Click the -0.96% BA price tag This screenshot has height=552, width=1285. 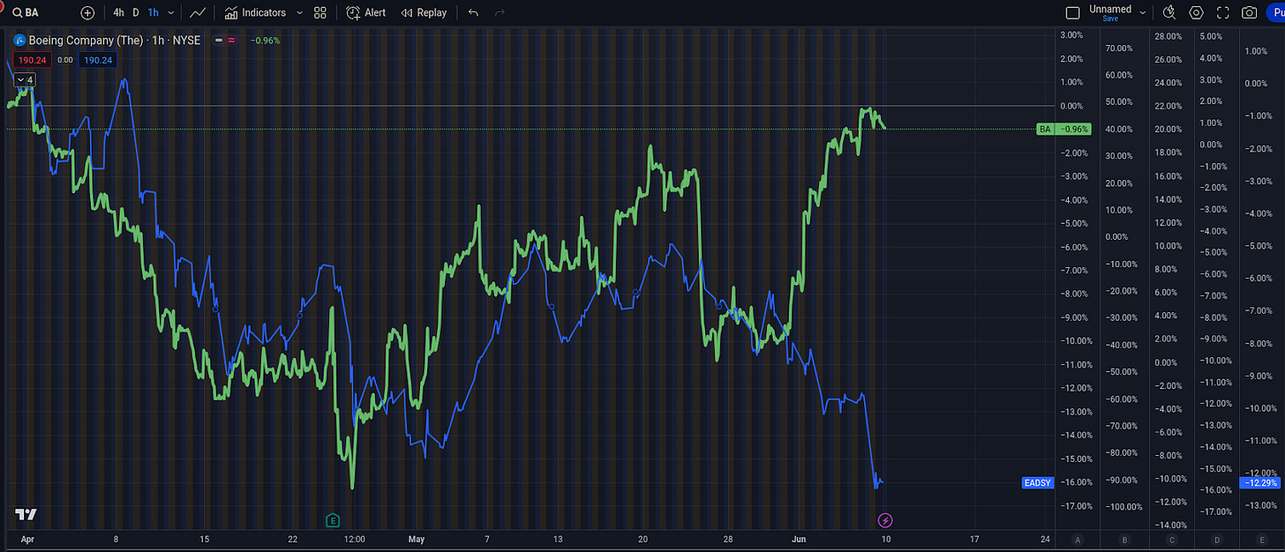1073,129
